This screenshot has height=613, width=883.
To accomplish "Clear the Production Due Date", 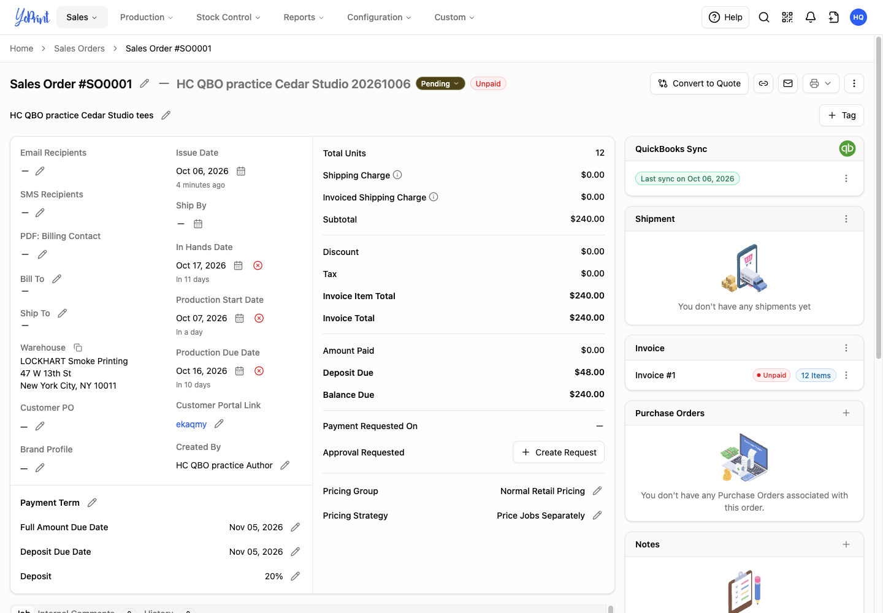I will point(259,371).
